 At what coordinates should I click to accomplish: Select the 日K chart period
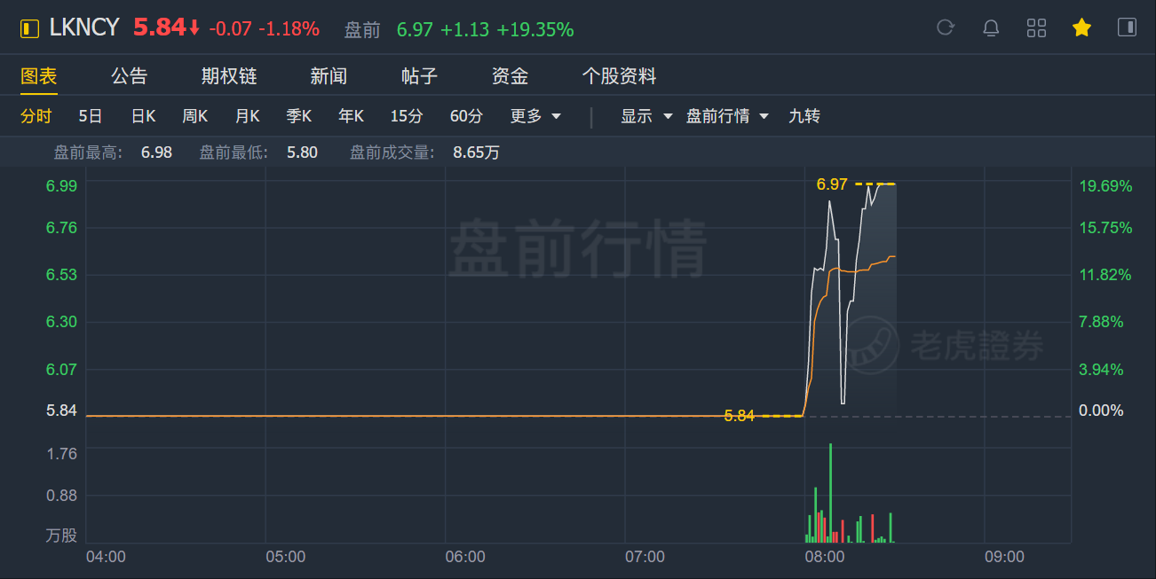143,116
